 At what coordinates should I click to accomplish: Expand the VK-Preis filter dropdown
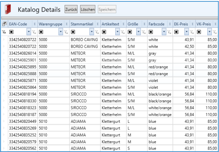[x=210, y=32]
